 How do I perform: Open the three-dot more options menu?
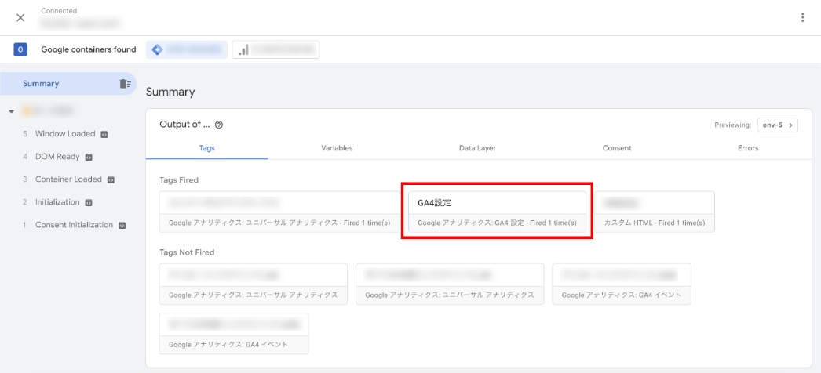[802, 18]
